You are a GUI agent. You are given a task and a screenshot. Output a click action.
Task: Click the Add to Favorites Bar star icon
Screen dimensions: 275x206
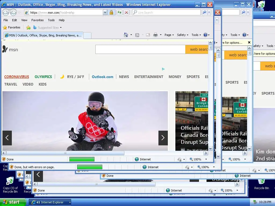28,28
